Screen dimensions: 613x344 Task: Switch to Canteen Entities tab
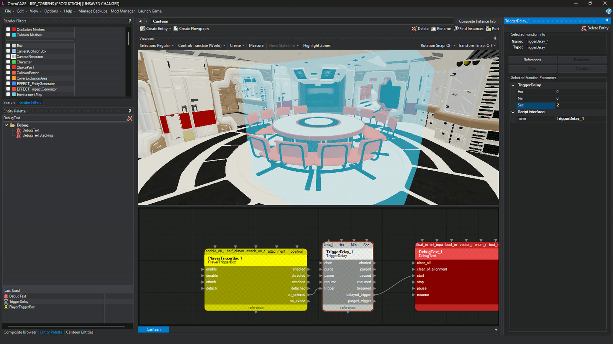(80, 332)
